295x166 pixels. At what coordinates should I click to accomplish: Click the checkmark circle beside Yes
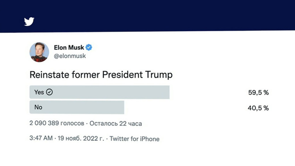pos(49,92)
